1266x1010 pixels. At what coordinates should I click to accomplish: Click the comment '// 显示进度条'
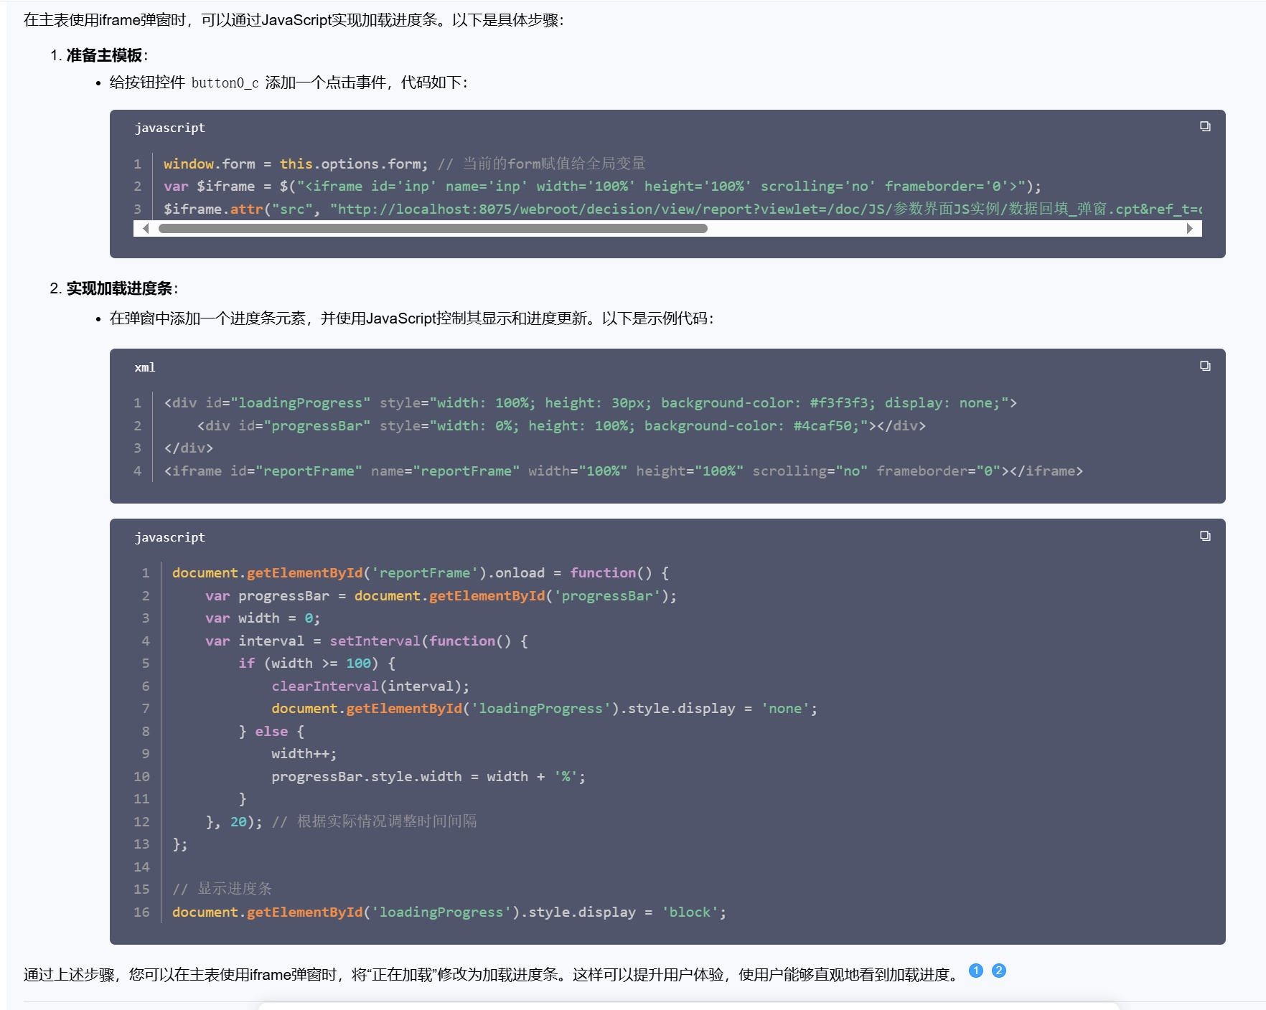222,889
